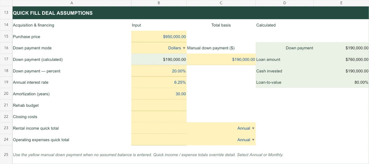
Task: Click the Total basis heading
Action: click(x=221, y=25)
